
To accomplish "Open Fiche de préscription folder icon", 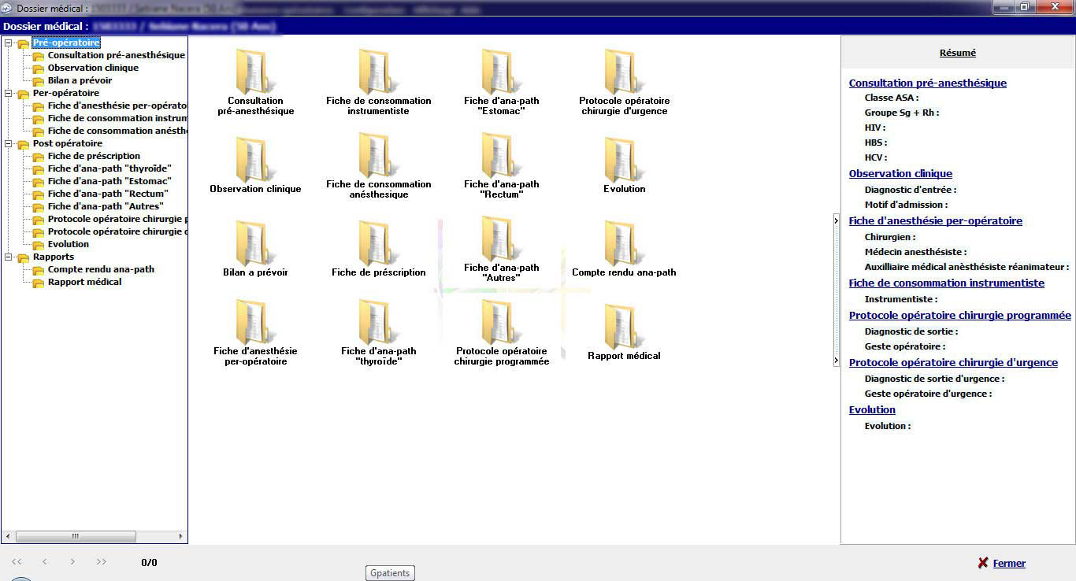I will pos(378,244).
